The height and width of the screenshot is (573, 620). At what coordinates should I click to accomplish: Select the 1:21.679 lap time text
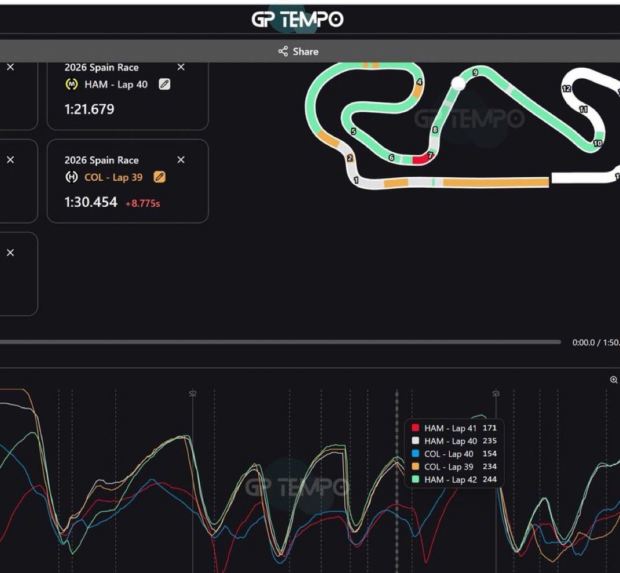pos(89,110)
